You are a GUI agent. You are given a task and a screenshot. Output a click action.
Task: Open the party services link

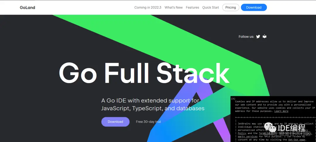pos(248,136)
